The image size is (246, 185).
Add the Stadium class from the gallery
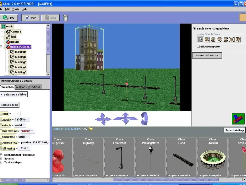tap(212, 157)
